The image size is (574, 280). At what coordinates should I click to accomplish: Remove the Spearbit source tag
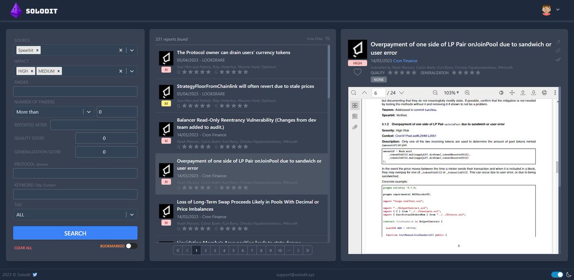(x=38, y=50)
